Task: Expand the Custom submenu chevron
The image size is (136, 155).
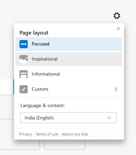Action: [116, 89]
